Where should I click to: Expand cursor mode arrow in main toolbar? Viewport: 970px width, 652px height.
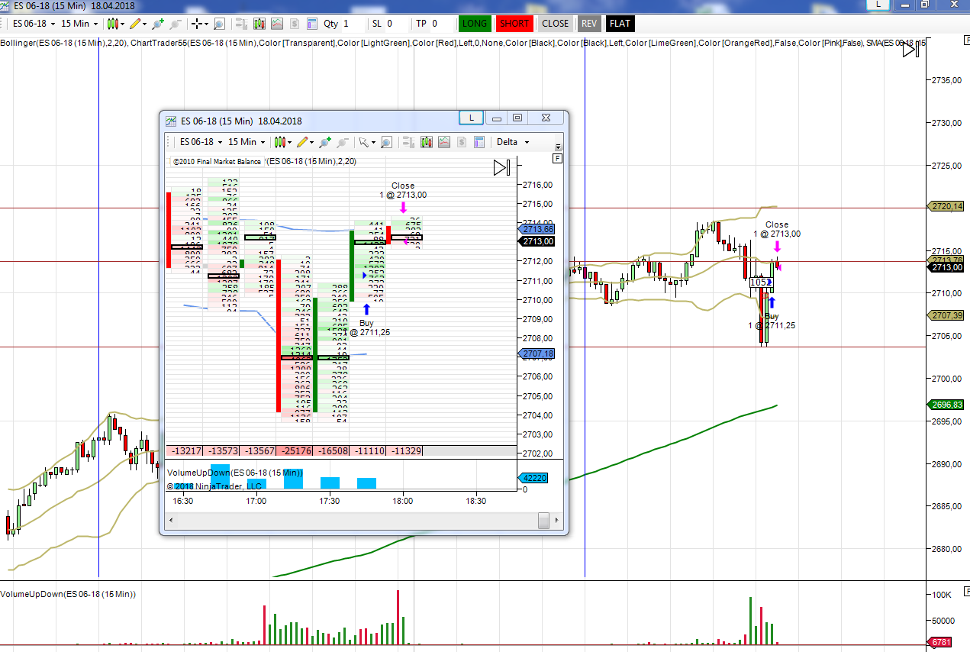pos(205,24)
